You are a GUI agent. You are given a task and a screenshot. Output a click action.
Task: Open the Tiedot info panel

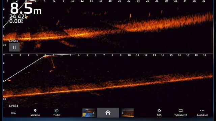pos(57,113)
